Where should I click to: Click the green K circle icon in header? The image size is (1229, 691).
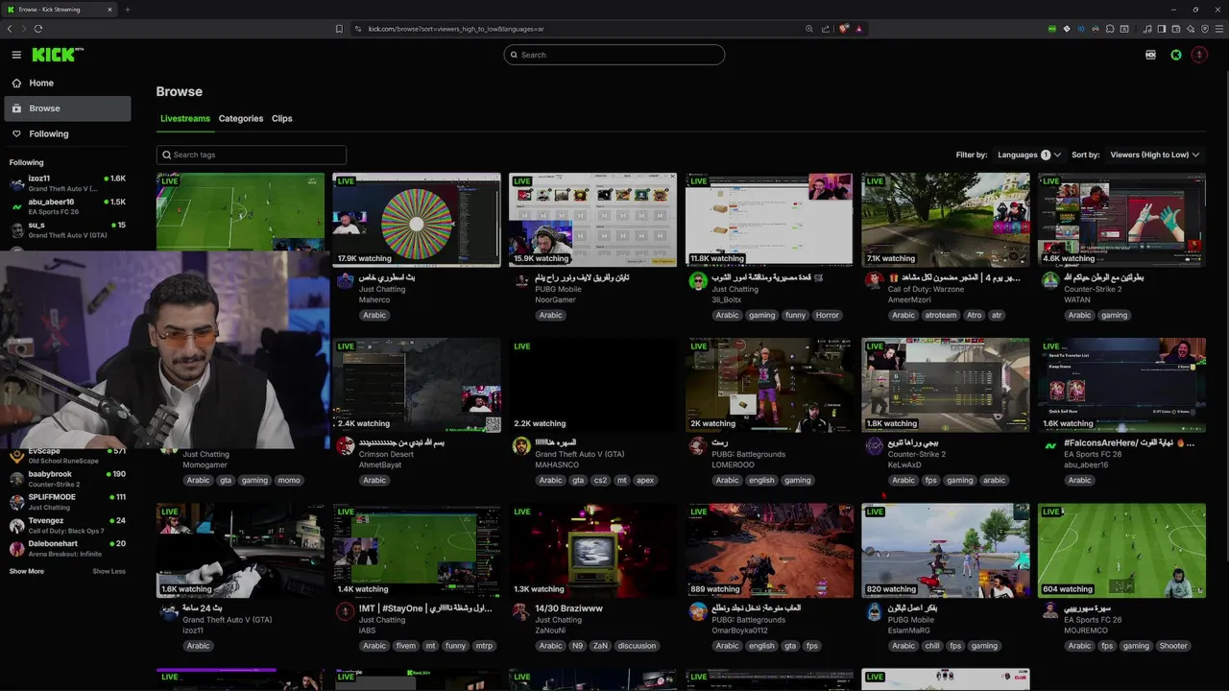click(x=1175, y=55)
